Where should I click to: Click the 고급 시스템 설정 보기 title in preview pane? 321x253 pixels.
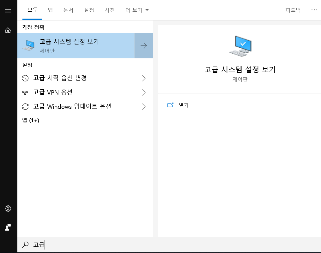click(x=240, y=69)
